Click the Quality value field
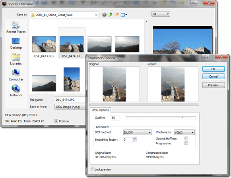The image size is (231, 178). (115, 118)
